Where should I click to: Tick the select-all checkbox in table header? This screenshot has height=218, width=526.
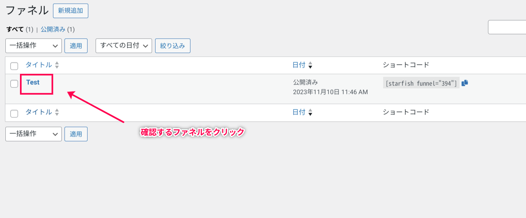(14, 66)
